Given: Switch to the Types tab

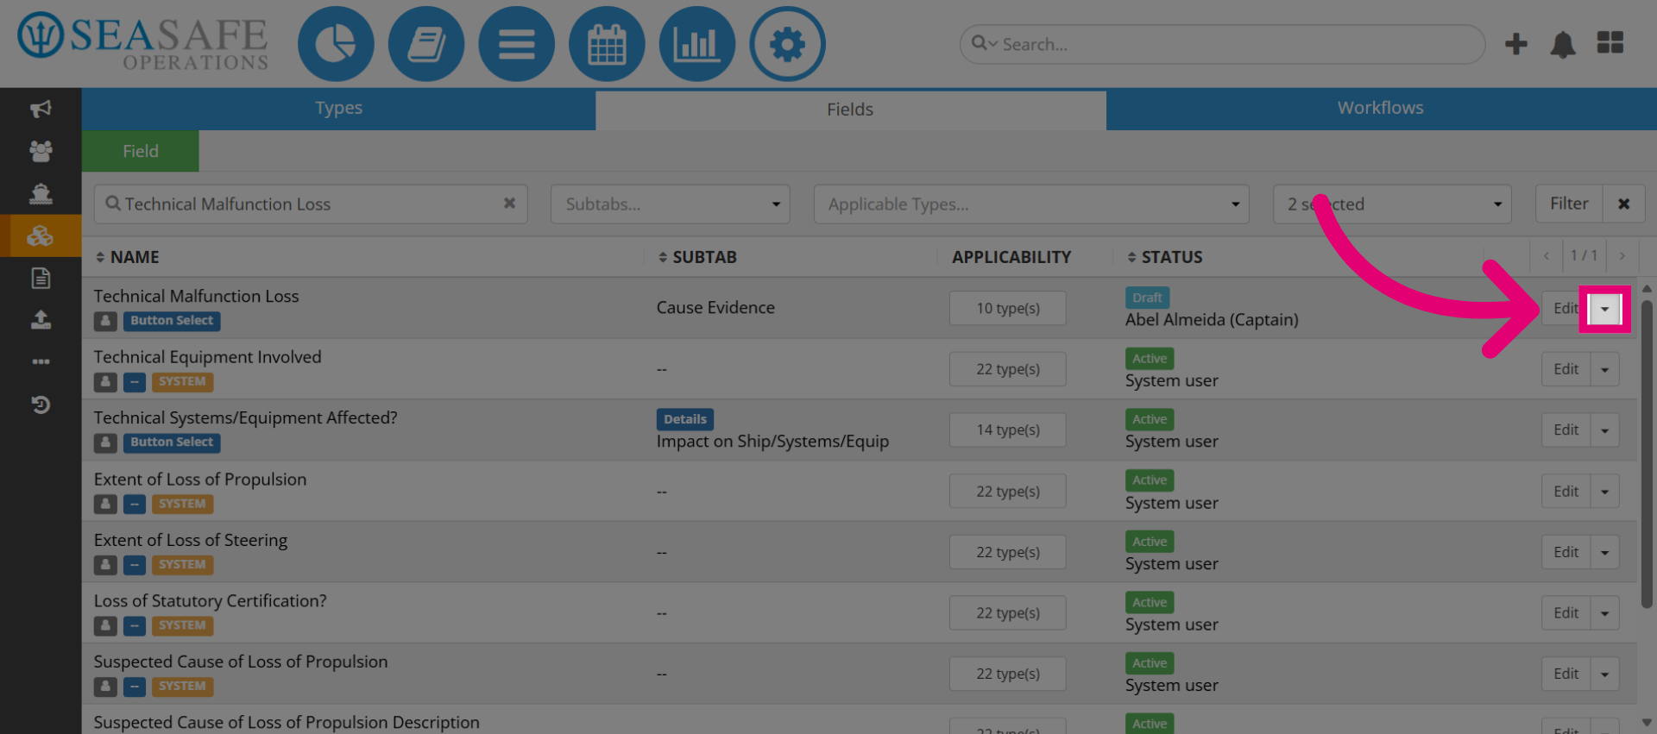Looking at the screenshot, I should coord(338,109).
